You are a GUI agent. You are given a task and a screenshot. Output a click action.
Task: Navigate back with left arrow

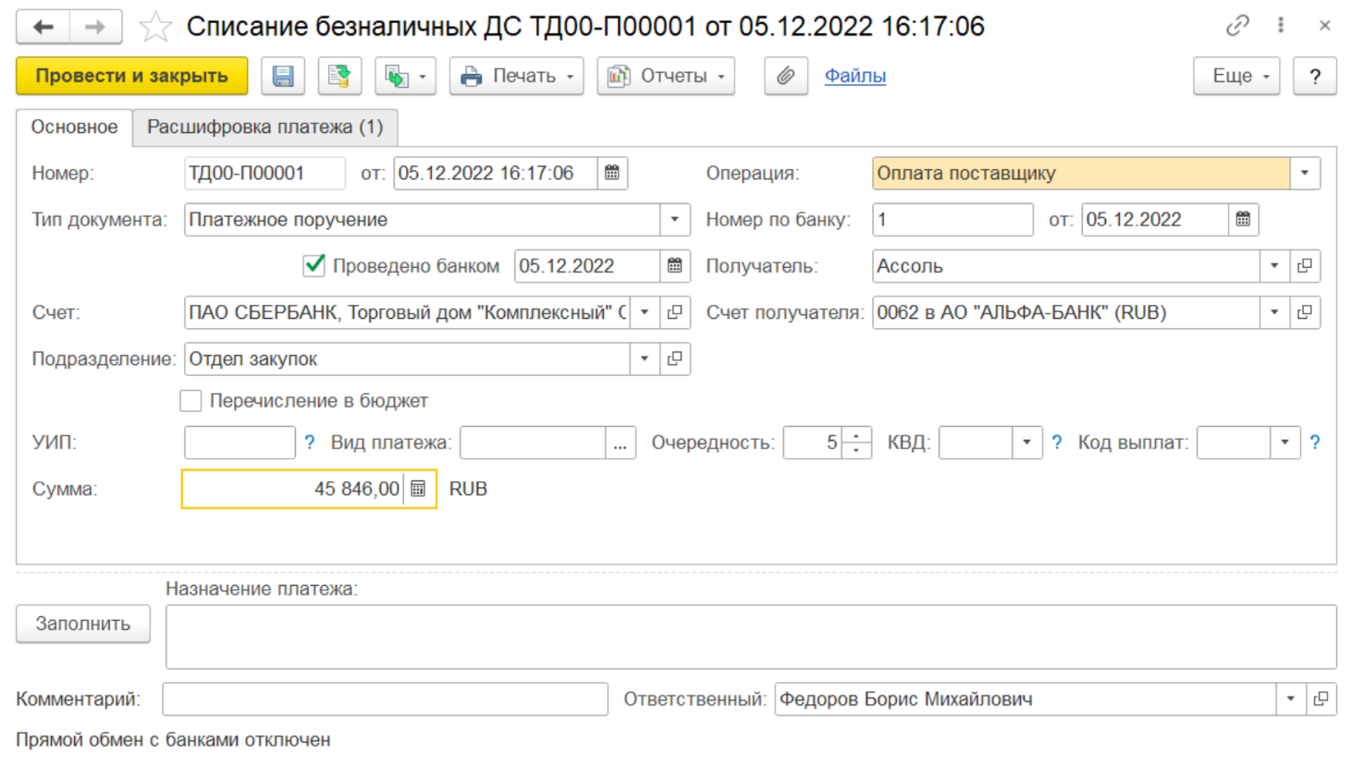[43, 27]
